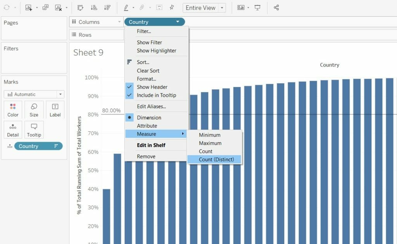
Task: Click the Sheet 9 title
Action: point(88,52)
